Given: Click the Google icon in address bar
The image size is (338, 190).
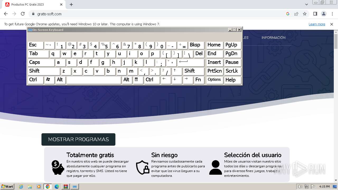Looking at the screenshot, I should click(288, 14).
